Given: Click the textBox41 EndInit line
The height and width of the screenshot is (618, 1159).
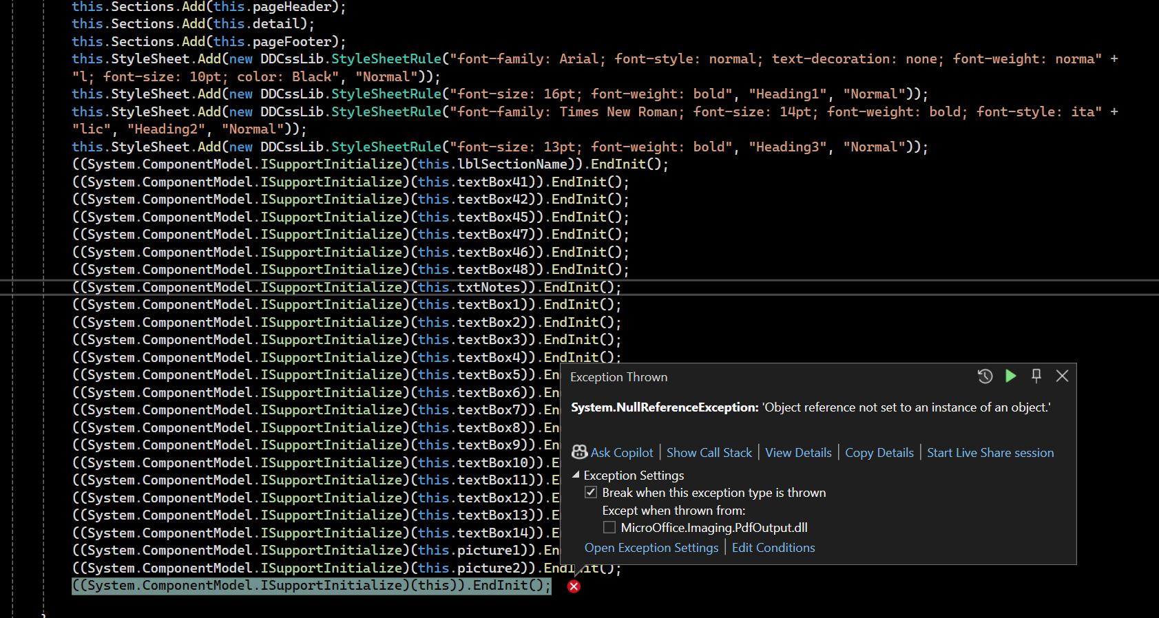Looking at the screenshot, I should pyautogui.click(x=351, y=182).
